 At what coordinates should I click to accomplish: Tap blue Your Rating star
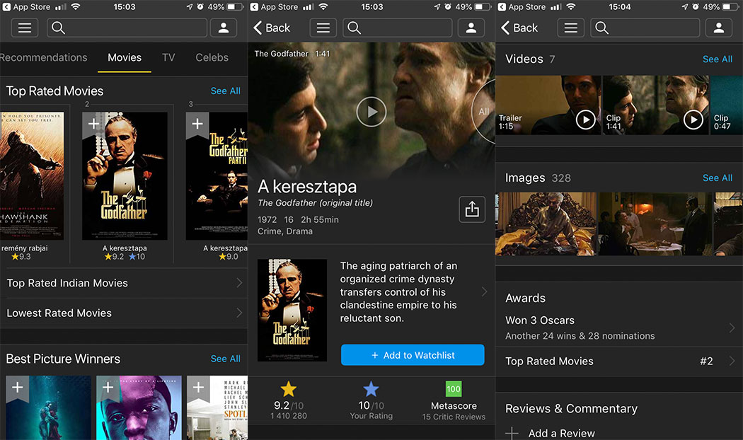[x=371, y=389]
